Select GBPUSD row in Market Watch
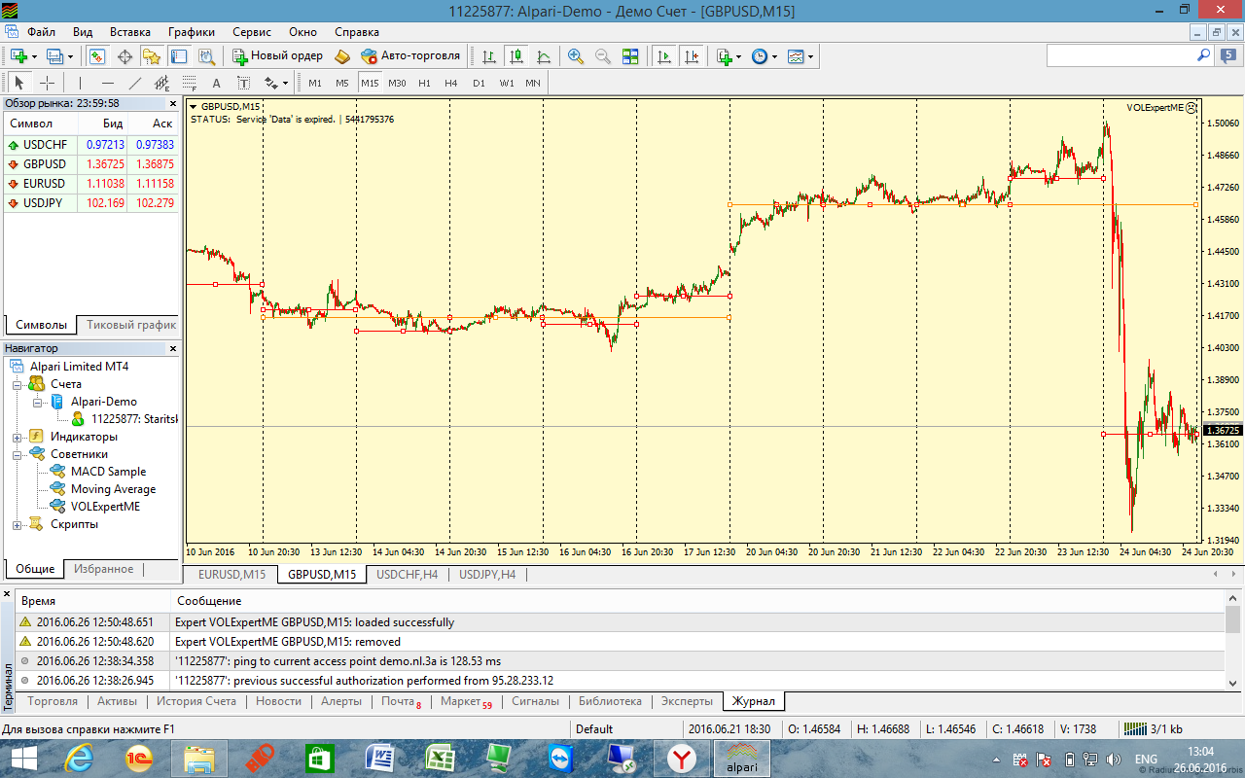 click(x=91, y=164)
